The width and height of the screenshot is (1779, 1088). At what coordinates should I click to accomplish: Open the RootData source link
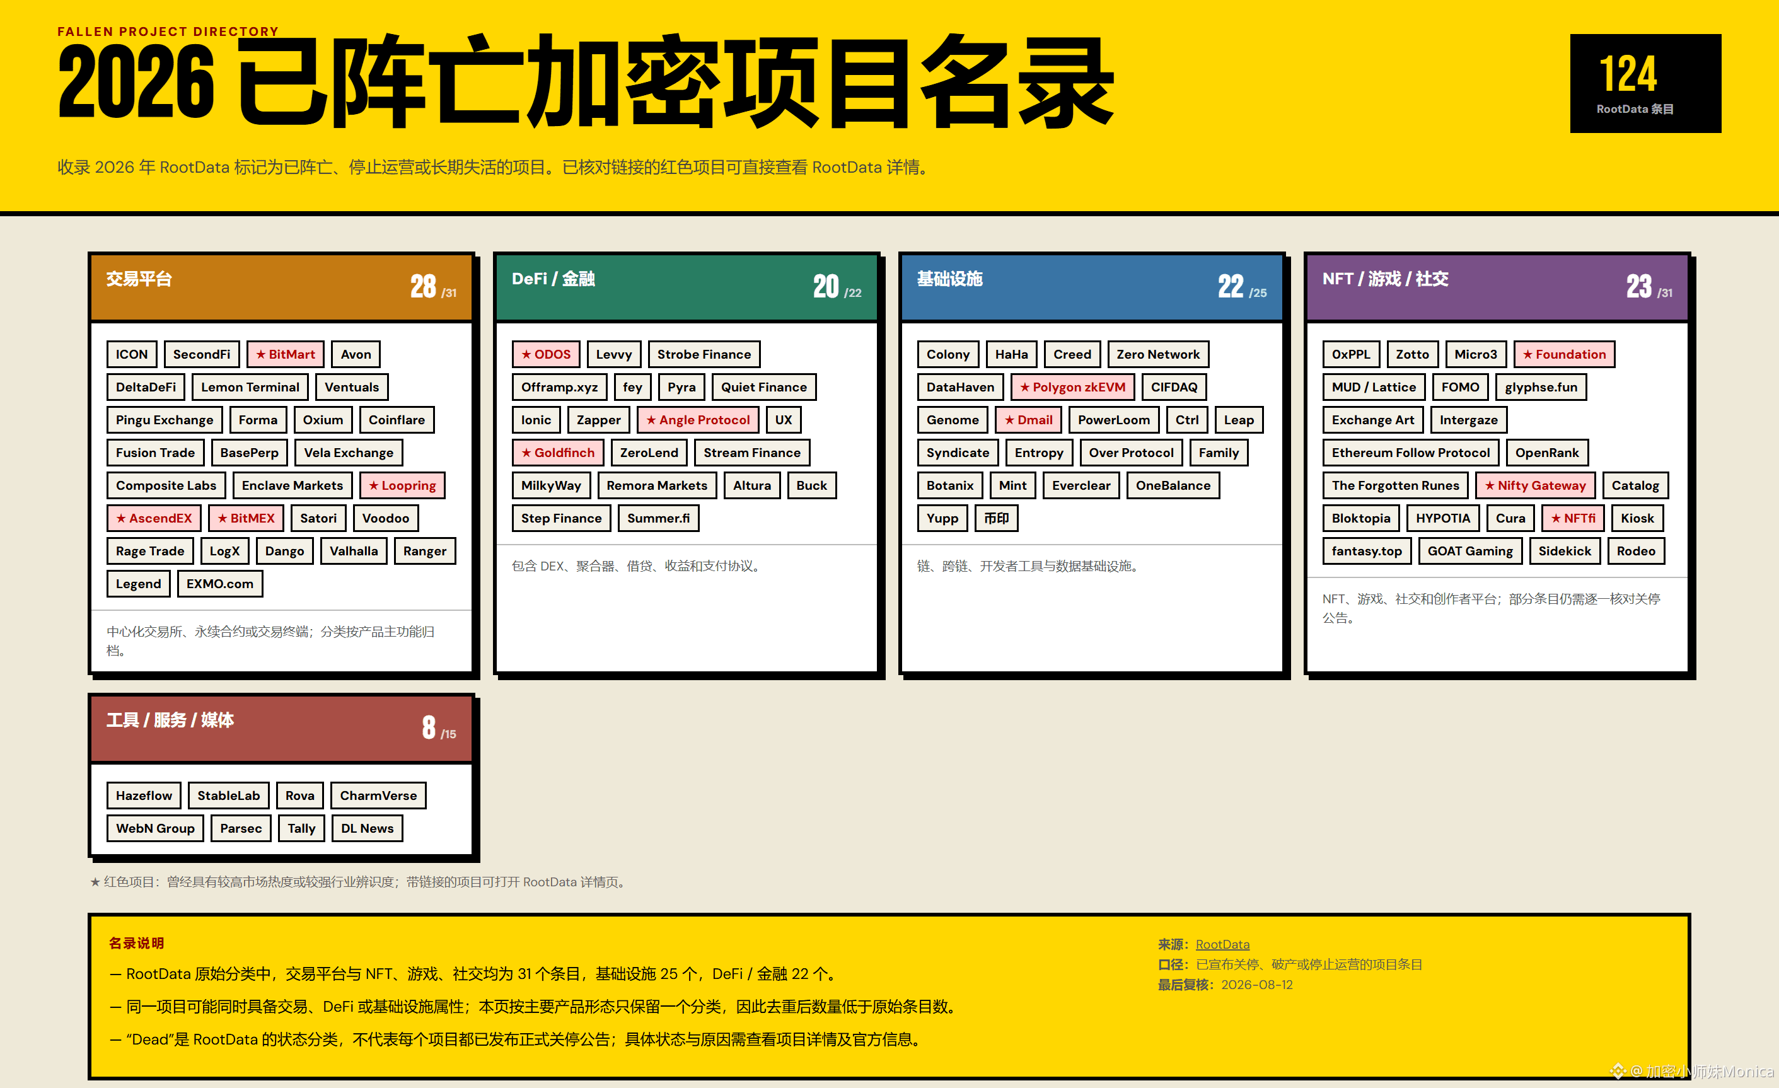tap(1222, 944)
